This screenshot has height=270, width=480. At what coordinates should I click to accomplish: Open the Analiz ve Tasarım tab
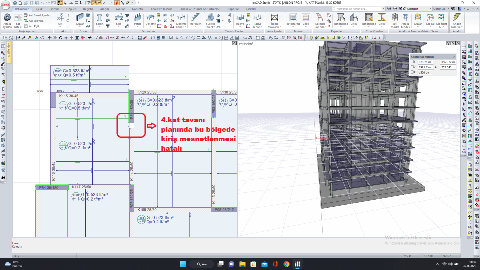(161, 9)
